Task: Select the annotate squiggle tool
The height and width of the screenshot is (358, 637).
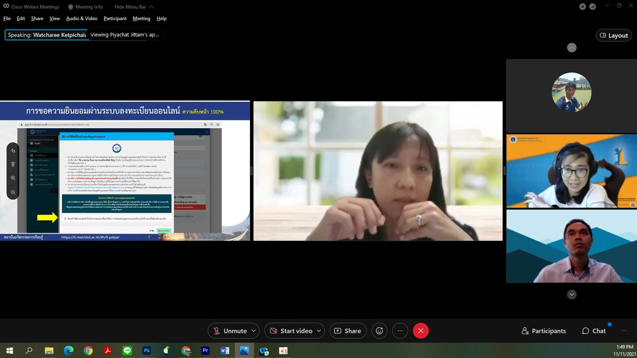Action: pyautogui.click(x=13, y=151)
